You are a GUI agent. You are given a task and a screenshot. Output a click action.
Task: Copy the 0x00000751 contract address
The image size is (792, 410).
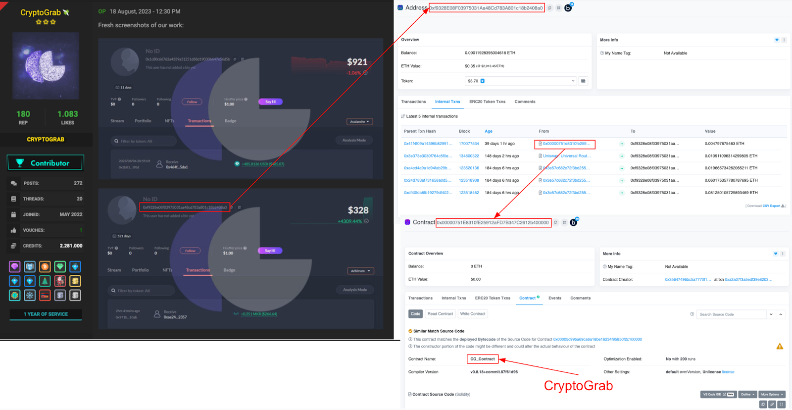pyautogui.click(x=555, y=223)
